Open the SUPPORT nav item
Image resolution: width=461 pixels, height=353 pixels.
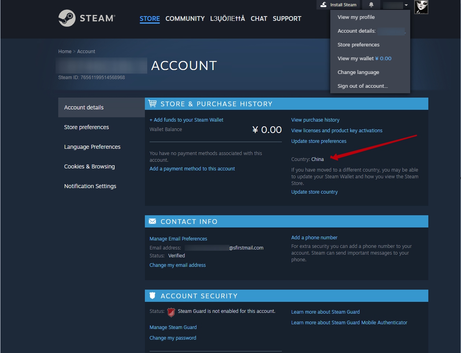(x=287, y=18)
